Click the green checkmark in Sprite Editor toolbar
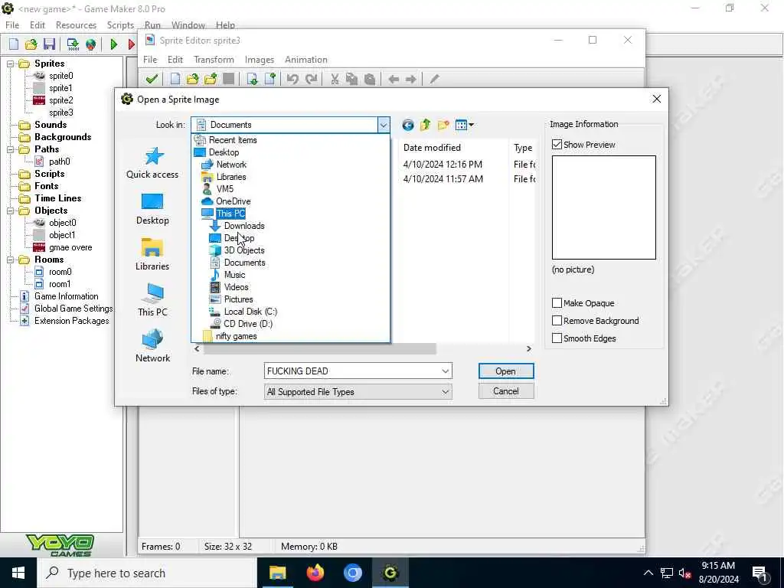784x588 pixels. click(x=152, y=79)
